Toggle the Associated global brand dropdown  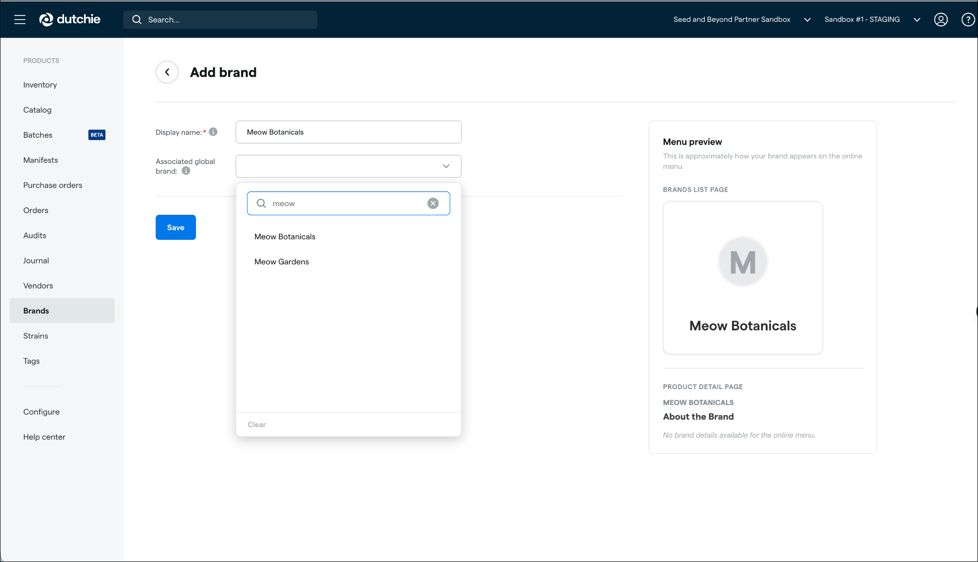tap(348, 166)
